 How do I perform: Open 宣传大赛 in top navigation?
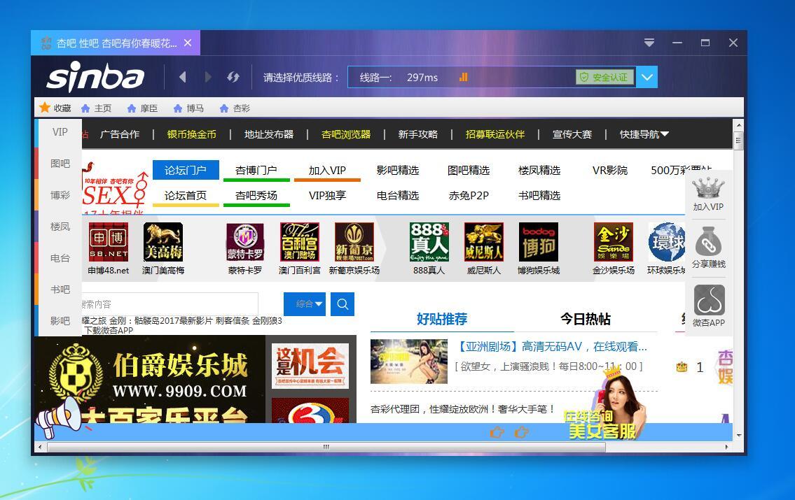click(572, 134)
